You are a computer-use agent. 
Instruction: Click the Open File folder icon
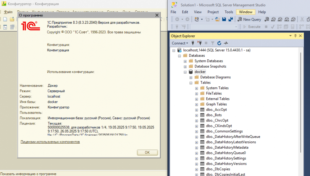pos(217,19)
